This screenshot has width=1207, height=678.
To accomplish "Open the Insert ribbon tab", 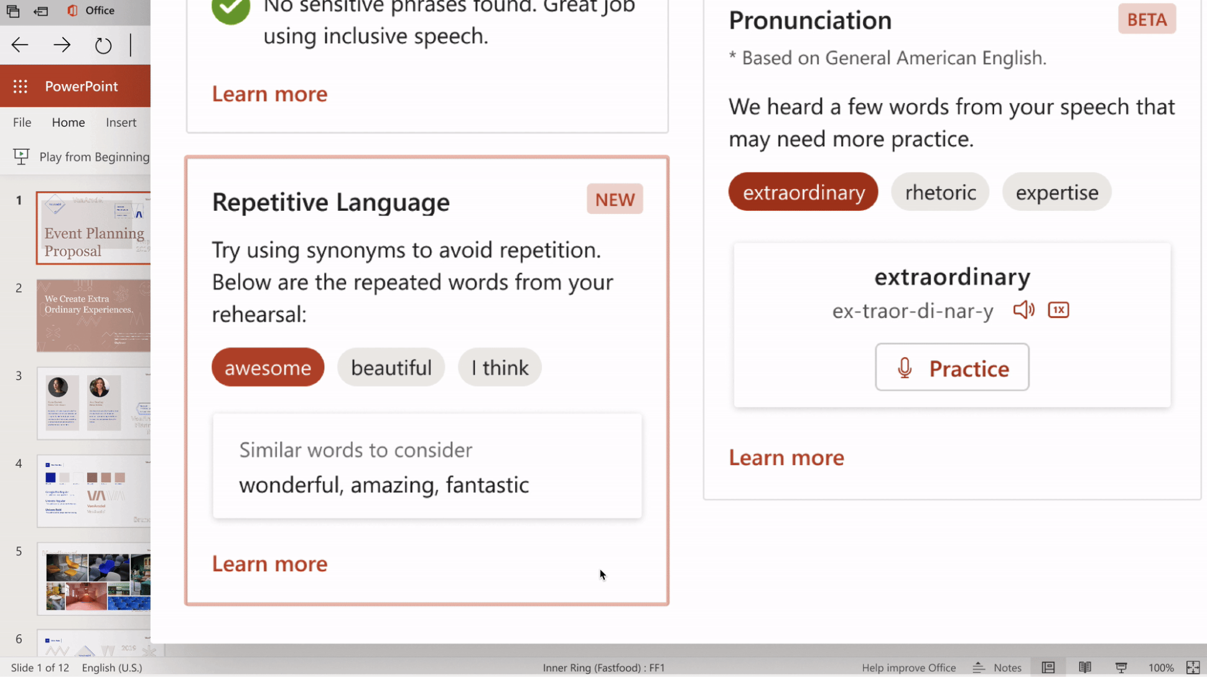I will [x=121, y=123].
